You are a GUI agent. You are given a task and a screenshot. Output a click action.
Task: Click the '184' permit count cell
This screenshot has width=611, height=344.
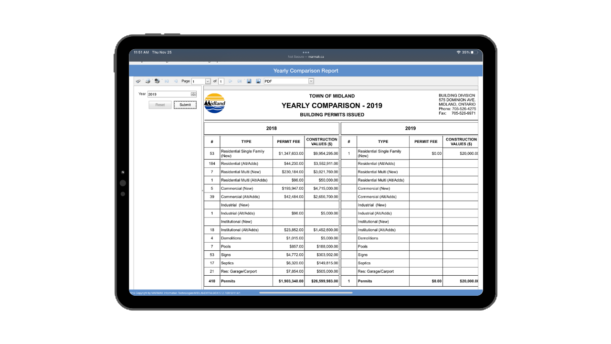(211, 163)
